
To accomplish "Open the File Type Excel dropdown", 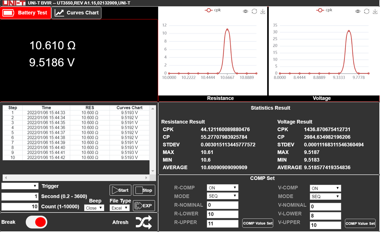I will 119,208.
